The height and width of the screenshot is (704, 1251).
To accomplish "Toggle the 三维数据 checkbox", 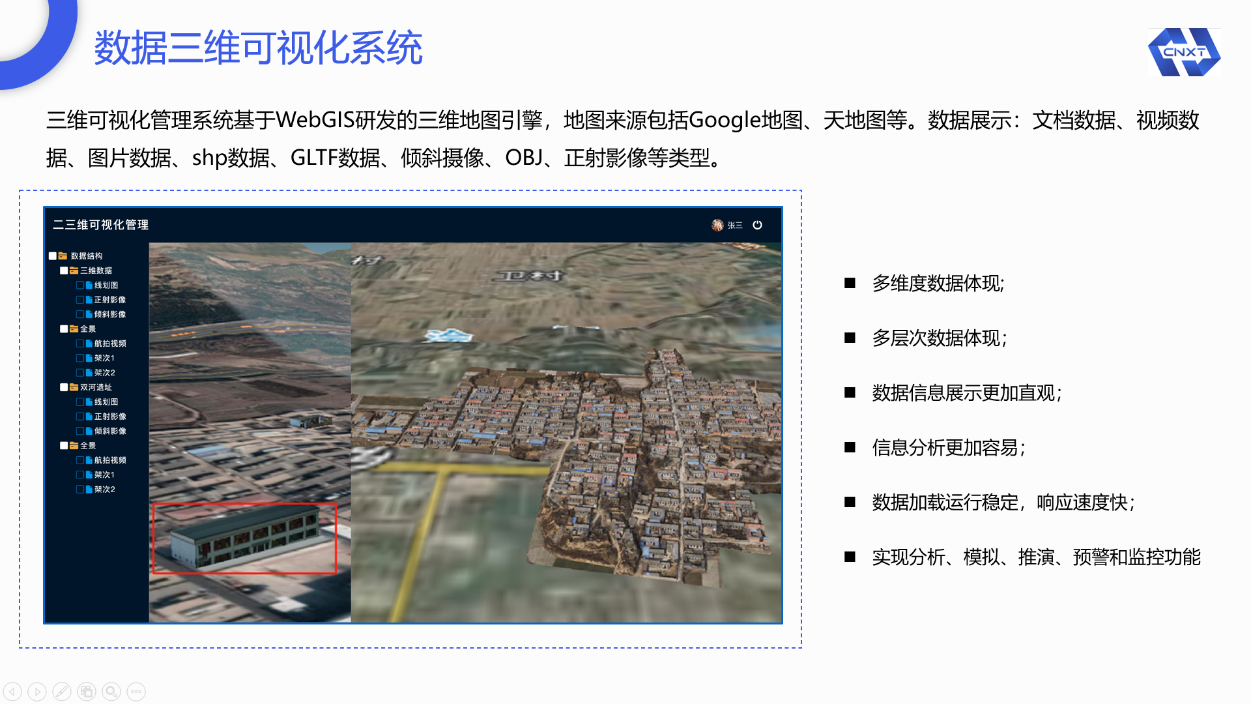I will pos(64,271).
